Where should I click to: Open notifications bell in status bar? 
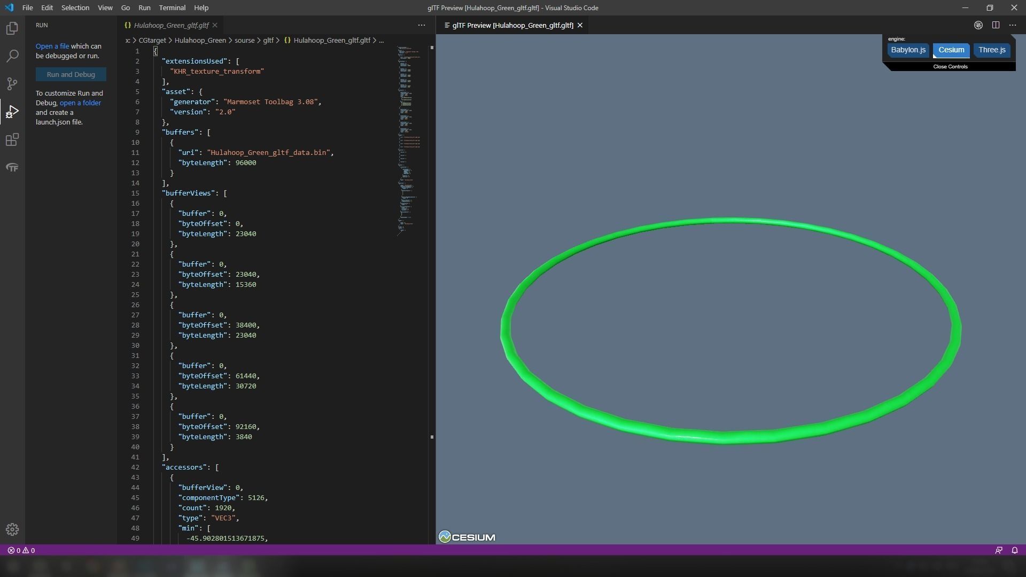[1014, 550]
